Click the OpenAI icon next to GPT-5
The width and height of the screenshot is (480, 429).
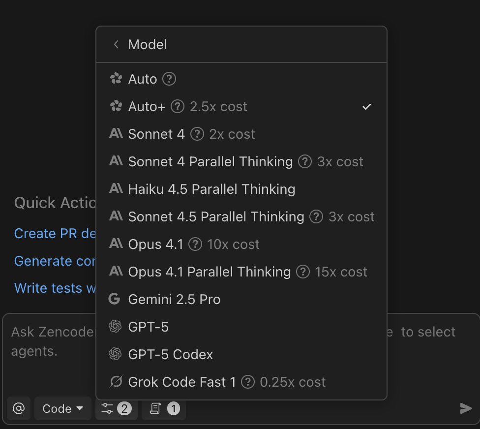point(116,327)
